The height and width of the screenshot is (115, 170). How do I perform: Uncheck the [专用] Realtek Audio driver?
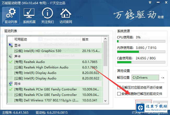tap(11, 62)
